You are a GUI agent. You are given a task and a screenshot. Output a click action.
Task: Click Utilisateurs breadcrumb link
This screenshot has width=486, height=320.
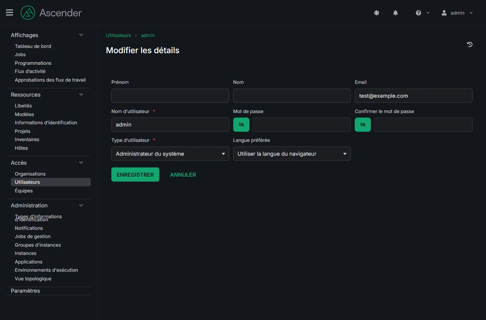(118, 35)
